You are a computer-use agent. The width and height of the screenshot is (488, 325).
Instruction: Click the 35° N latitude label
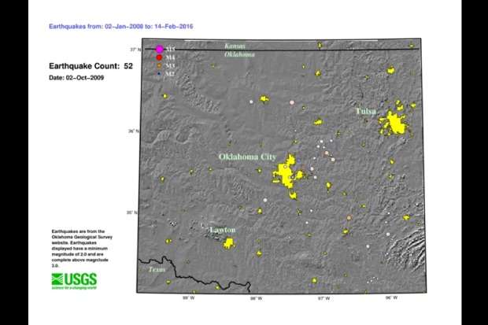pyautogui.click(x=131, y=212)
